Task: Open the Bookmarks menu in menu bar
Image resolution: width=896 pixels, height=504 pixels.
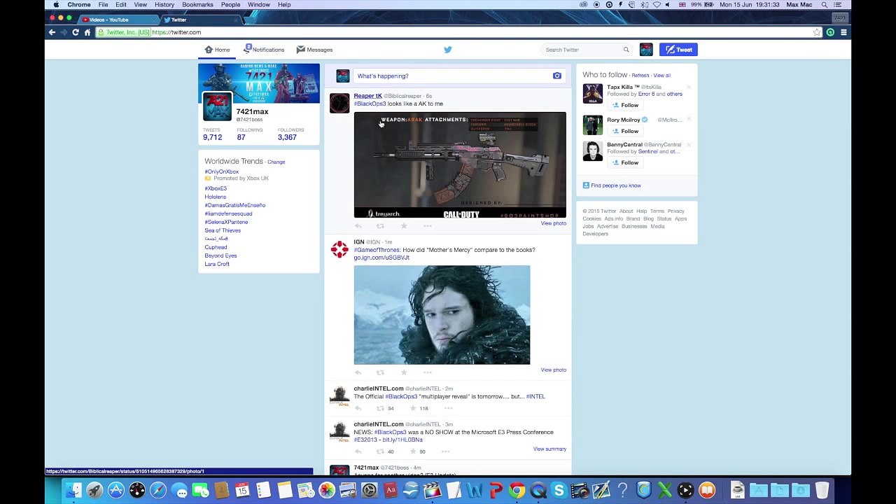Action: pyautogui.click(x=197, y=5)
